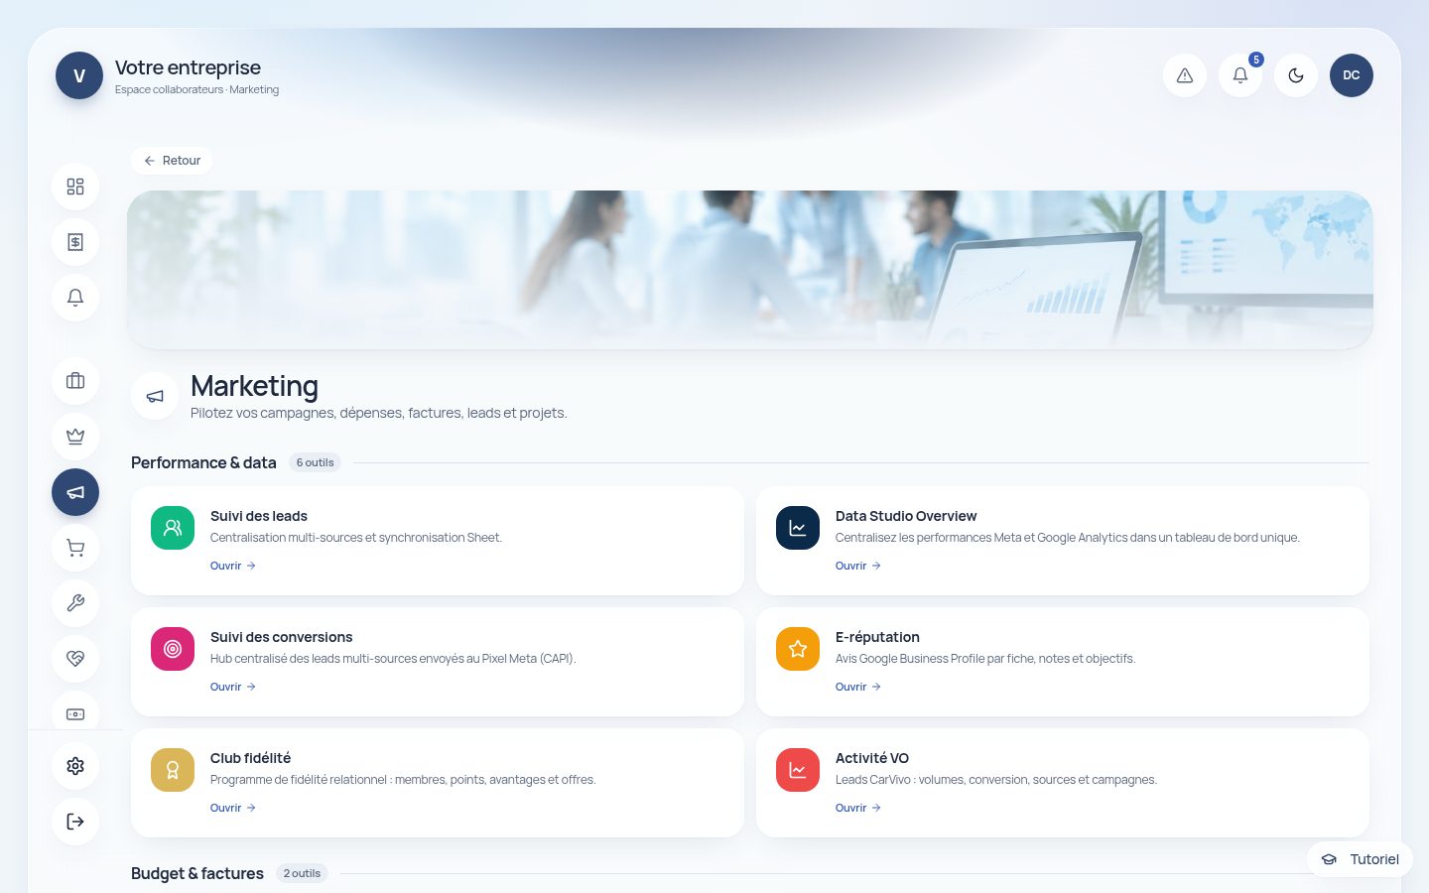The image size is (1429, 893).
Task: Open the shopping cart icon in sidebar
Action: [75, 548]
